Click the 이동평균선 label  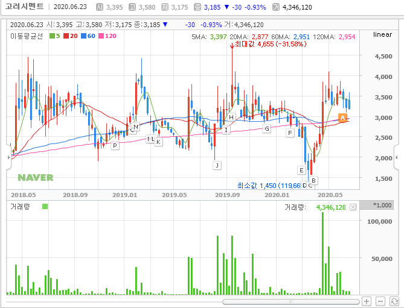27,36
